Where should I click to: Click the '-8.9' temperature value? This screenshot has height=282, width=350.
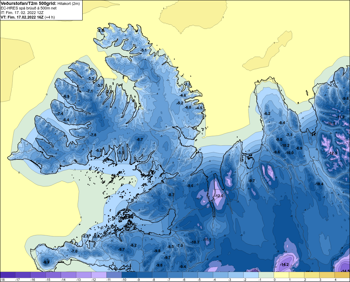pyautogui.click(x=299, y=148)
